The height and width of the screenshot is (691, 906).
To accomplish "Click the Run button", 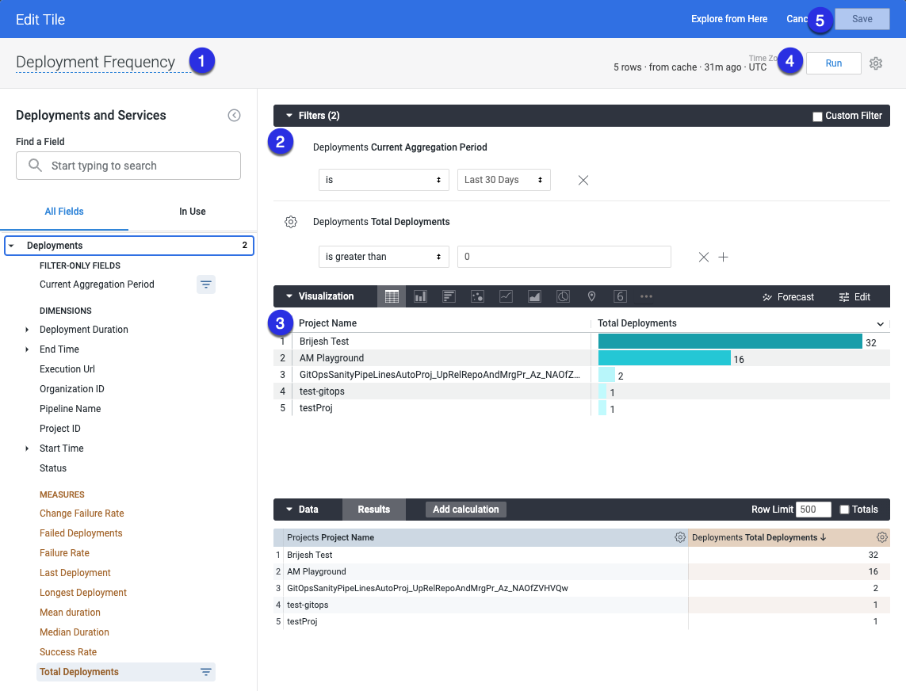I will pos(833,63).
